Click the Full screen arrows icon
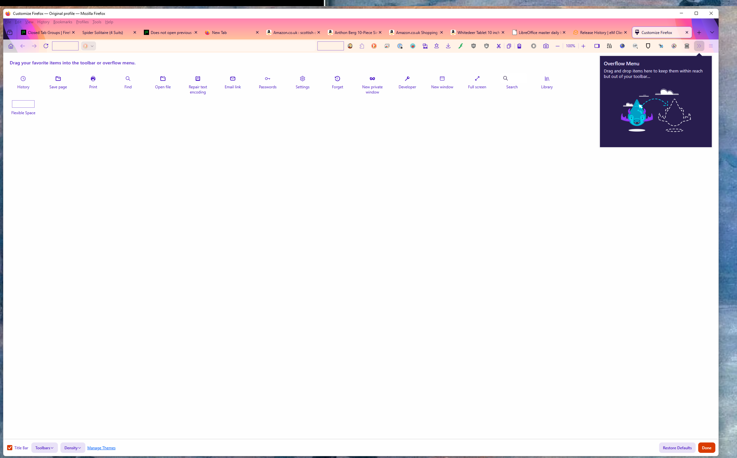The image size is (737, 458). pos(477,79)
